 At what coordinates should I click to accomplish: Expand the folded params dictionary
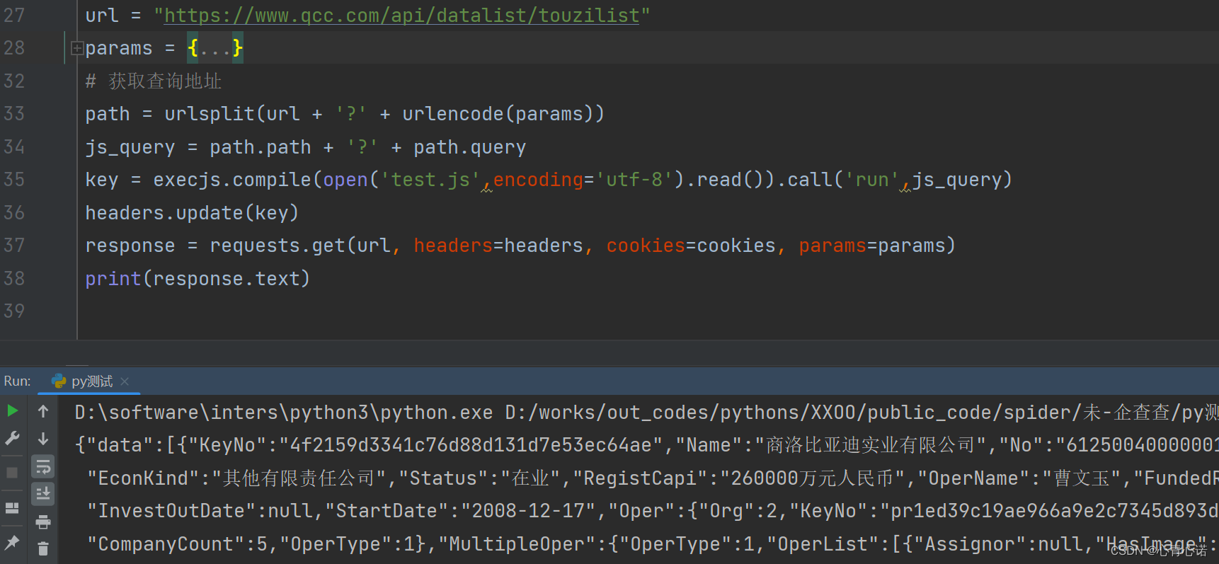tap(76, 48)
